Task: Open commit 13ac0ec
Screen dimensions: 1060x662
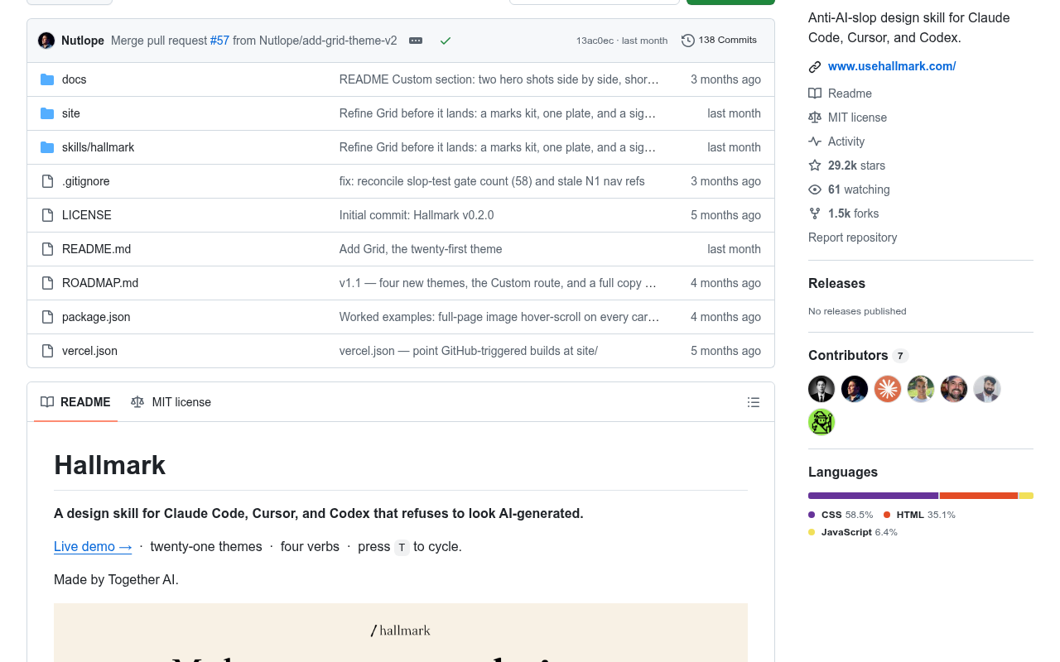Action: 595,41
